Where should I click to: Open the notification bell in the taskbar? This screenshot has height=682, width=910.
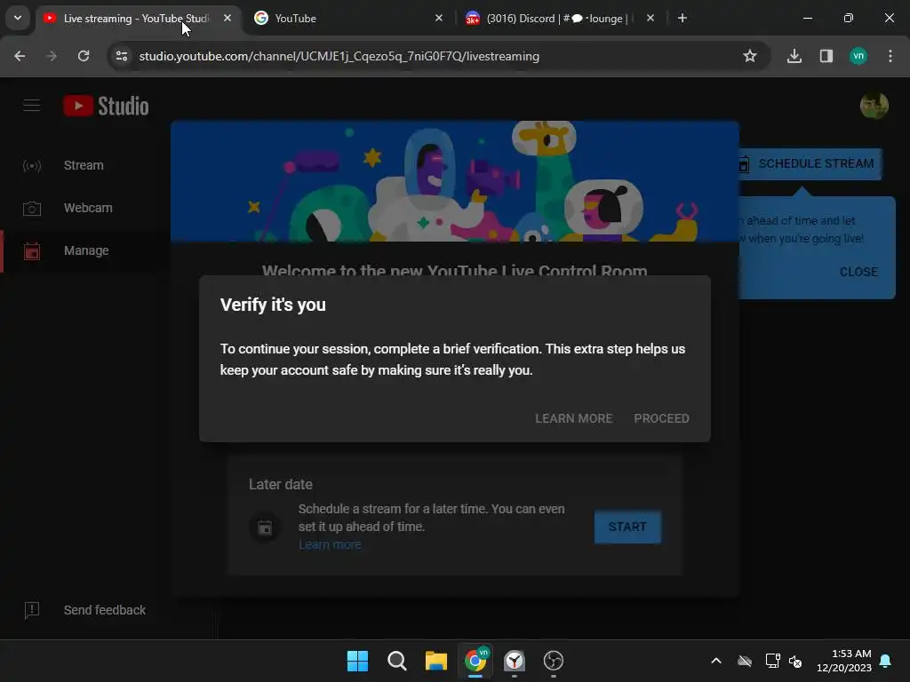tap(886, 661)
